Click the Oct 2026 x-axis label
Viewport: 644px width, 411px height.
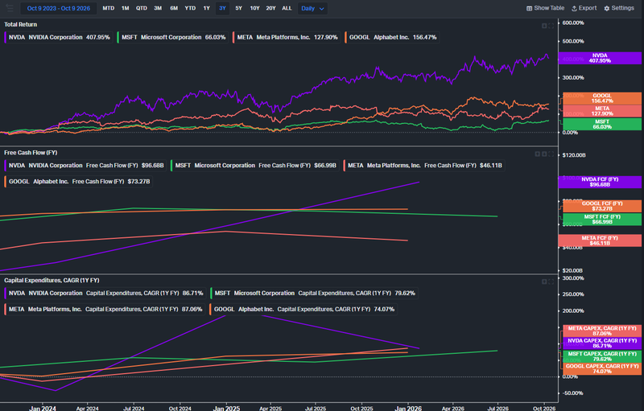(544, 409)
